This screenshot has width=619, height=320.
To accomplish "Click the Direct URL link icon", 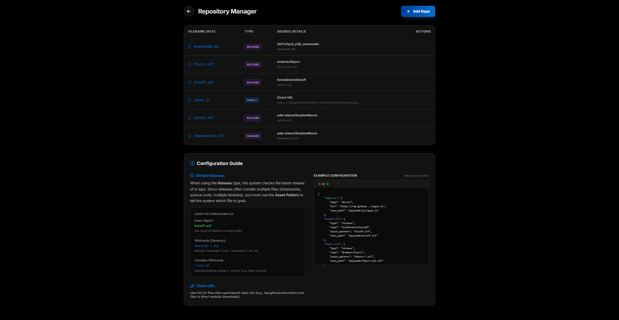I will click(192, 286).
